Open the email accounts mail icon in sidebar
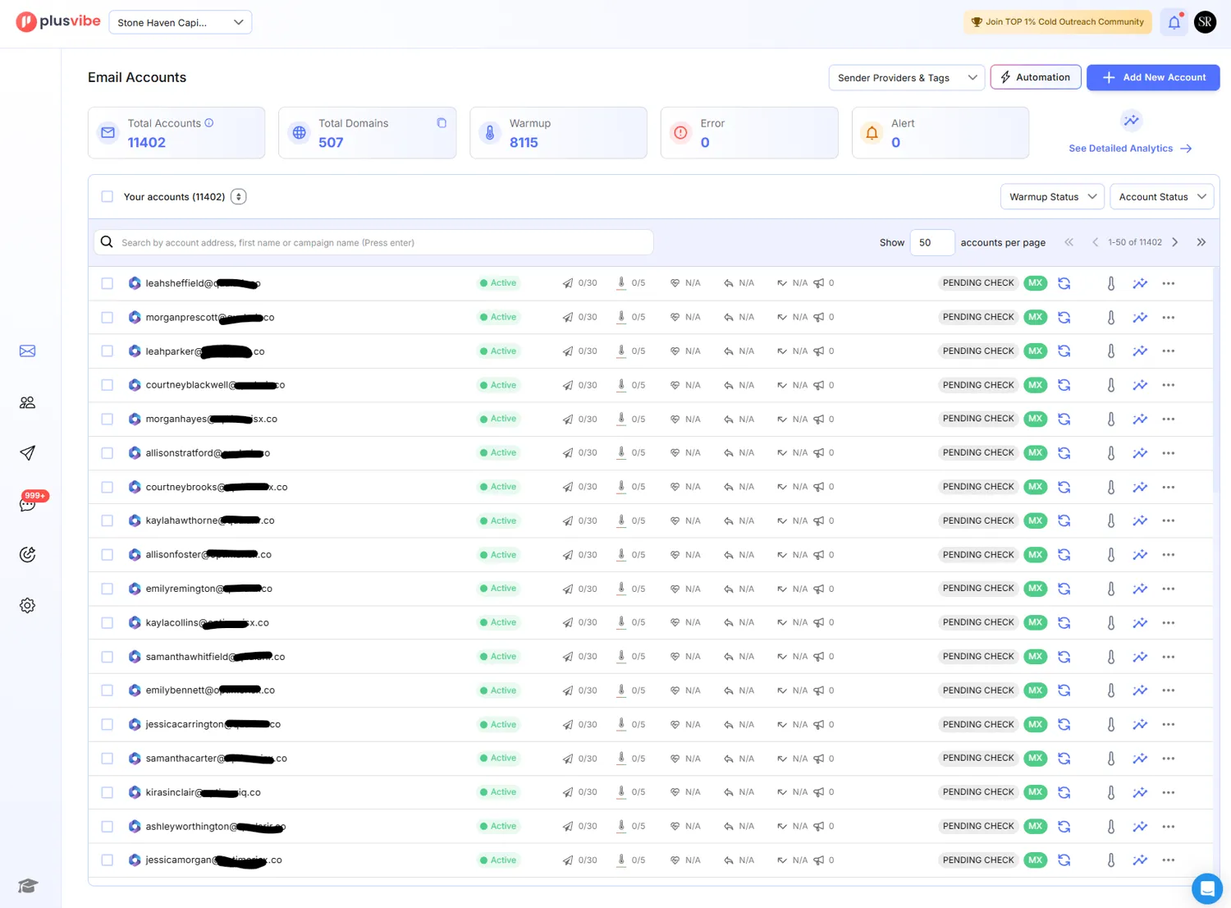The width and height of the screenshot is (1231, 908). [27, 351]
